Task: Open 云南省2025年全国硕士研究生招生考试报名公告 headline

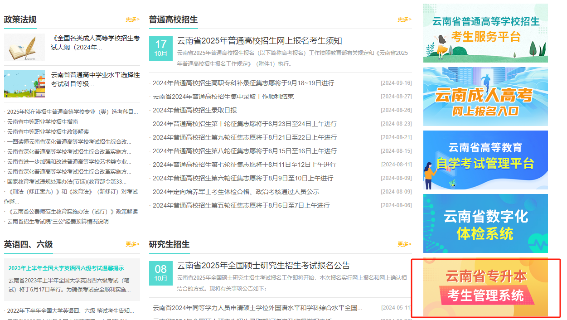Action: coord(263,266)
